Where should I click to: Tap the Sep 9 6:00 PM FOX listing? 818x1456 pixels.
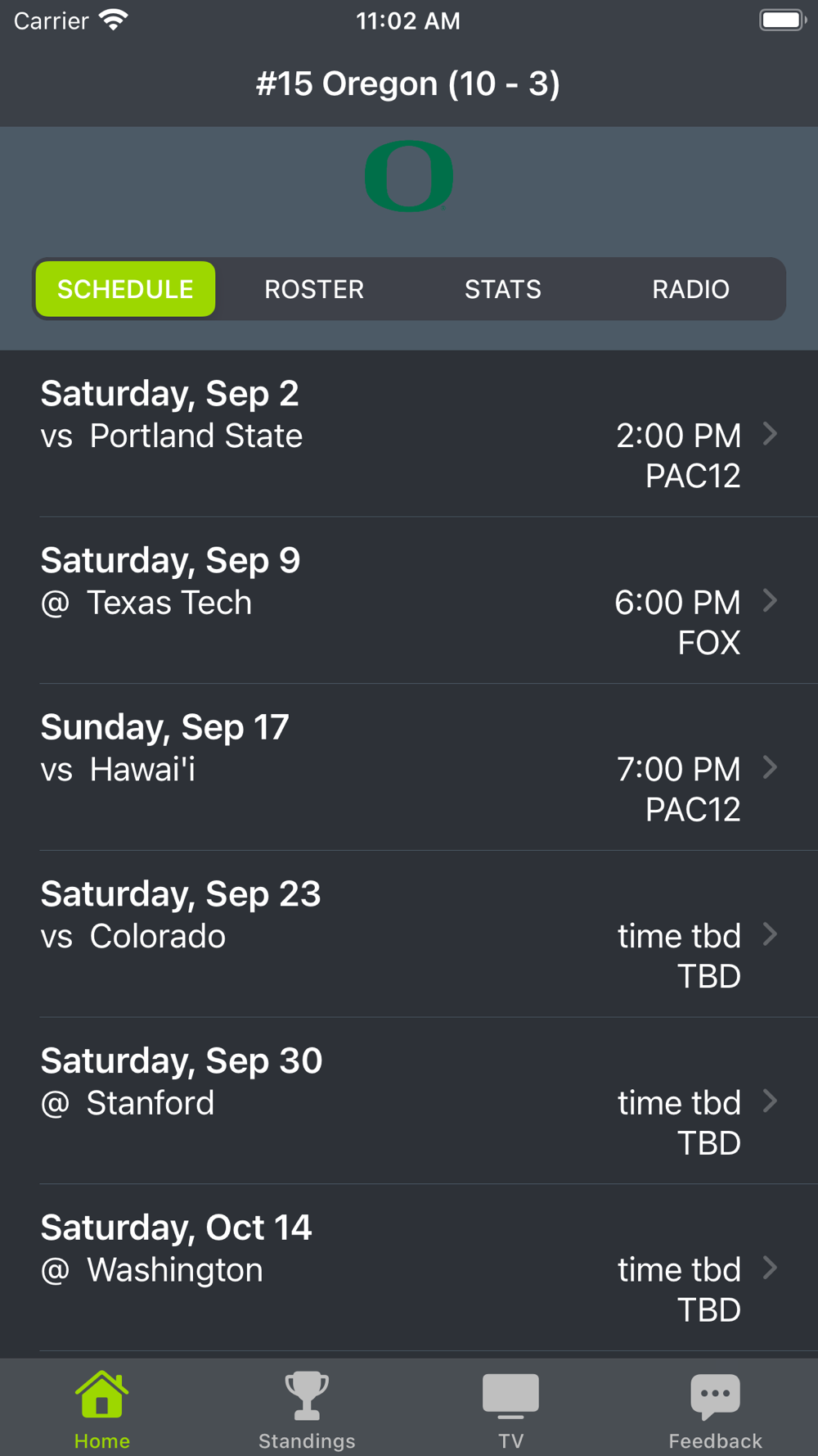point(677,622)
